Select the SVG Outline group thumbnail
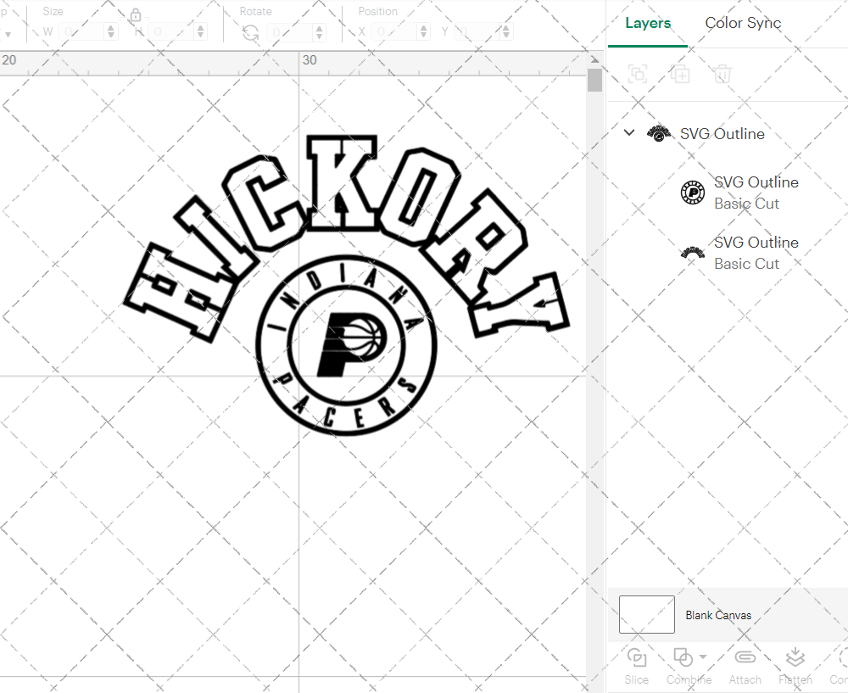The width and height of the screenshot is (848, 693). click(659, 133)
